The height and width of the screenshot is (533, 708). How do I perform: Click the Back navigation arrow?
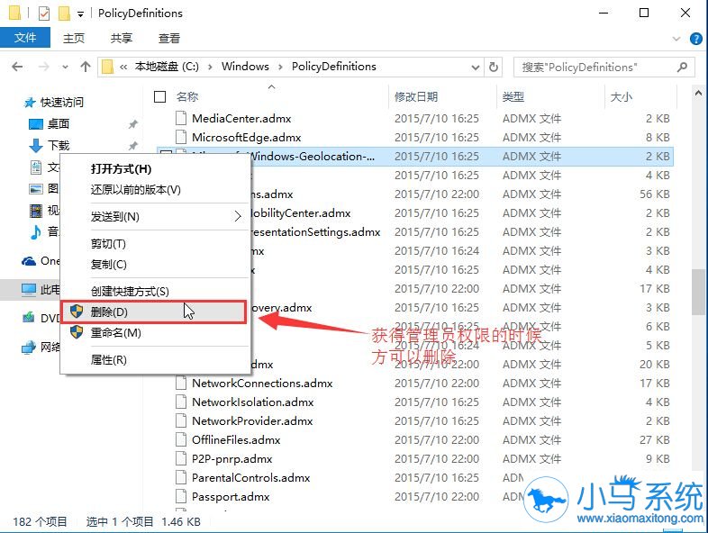pos(17,67)
